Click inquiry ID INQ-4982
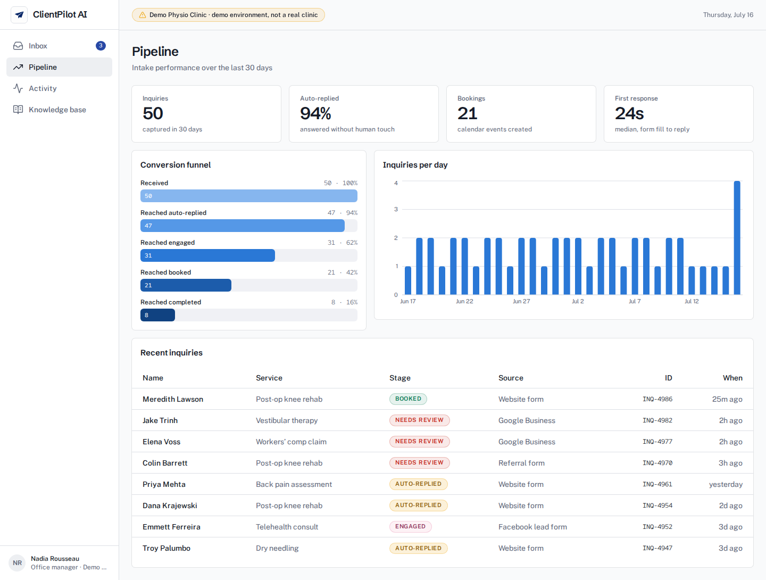766x580 pixels. click(x=657, y=420)
